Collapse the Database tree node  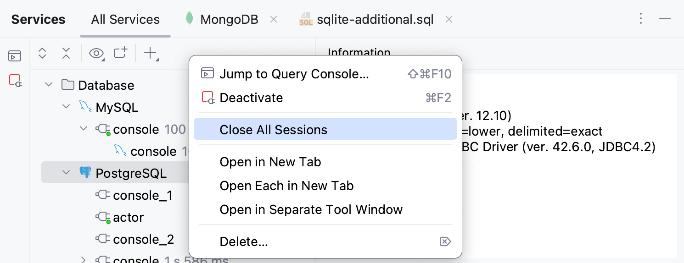pyautogui.click(x=49, y=85)
